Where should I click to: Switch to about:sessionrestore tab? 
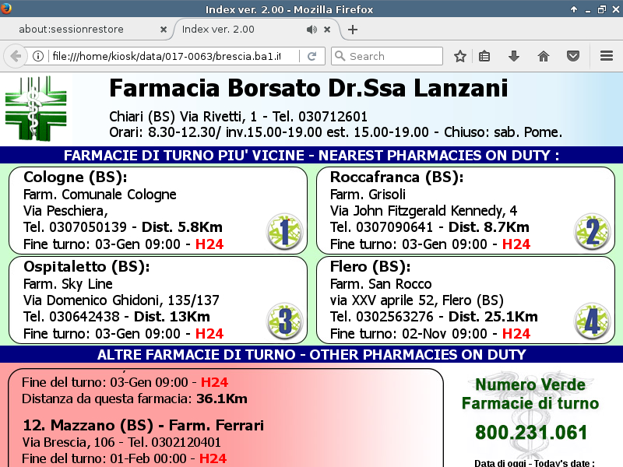point(81,30)
